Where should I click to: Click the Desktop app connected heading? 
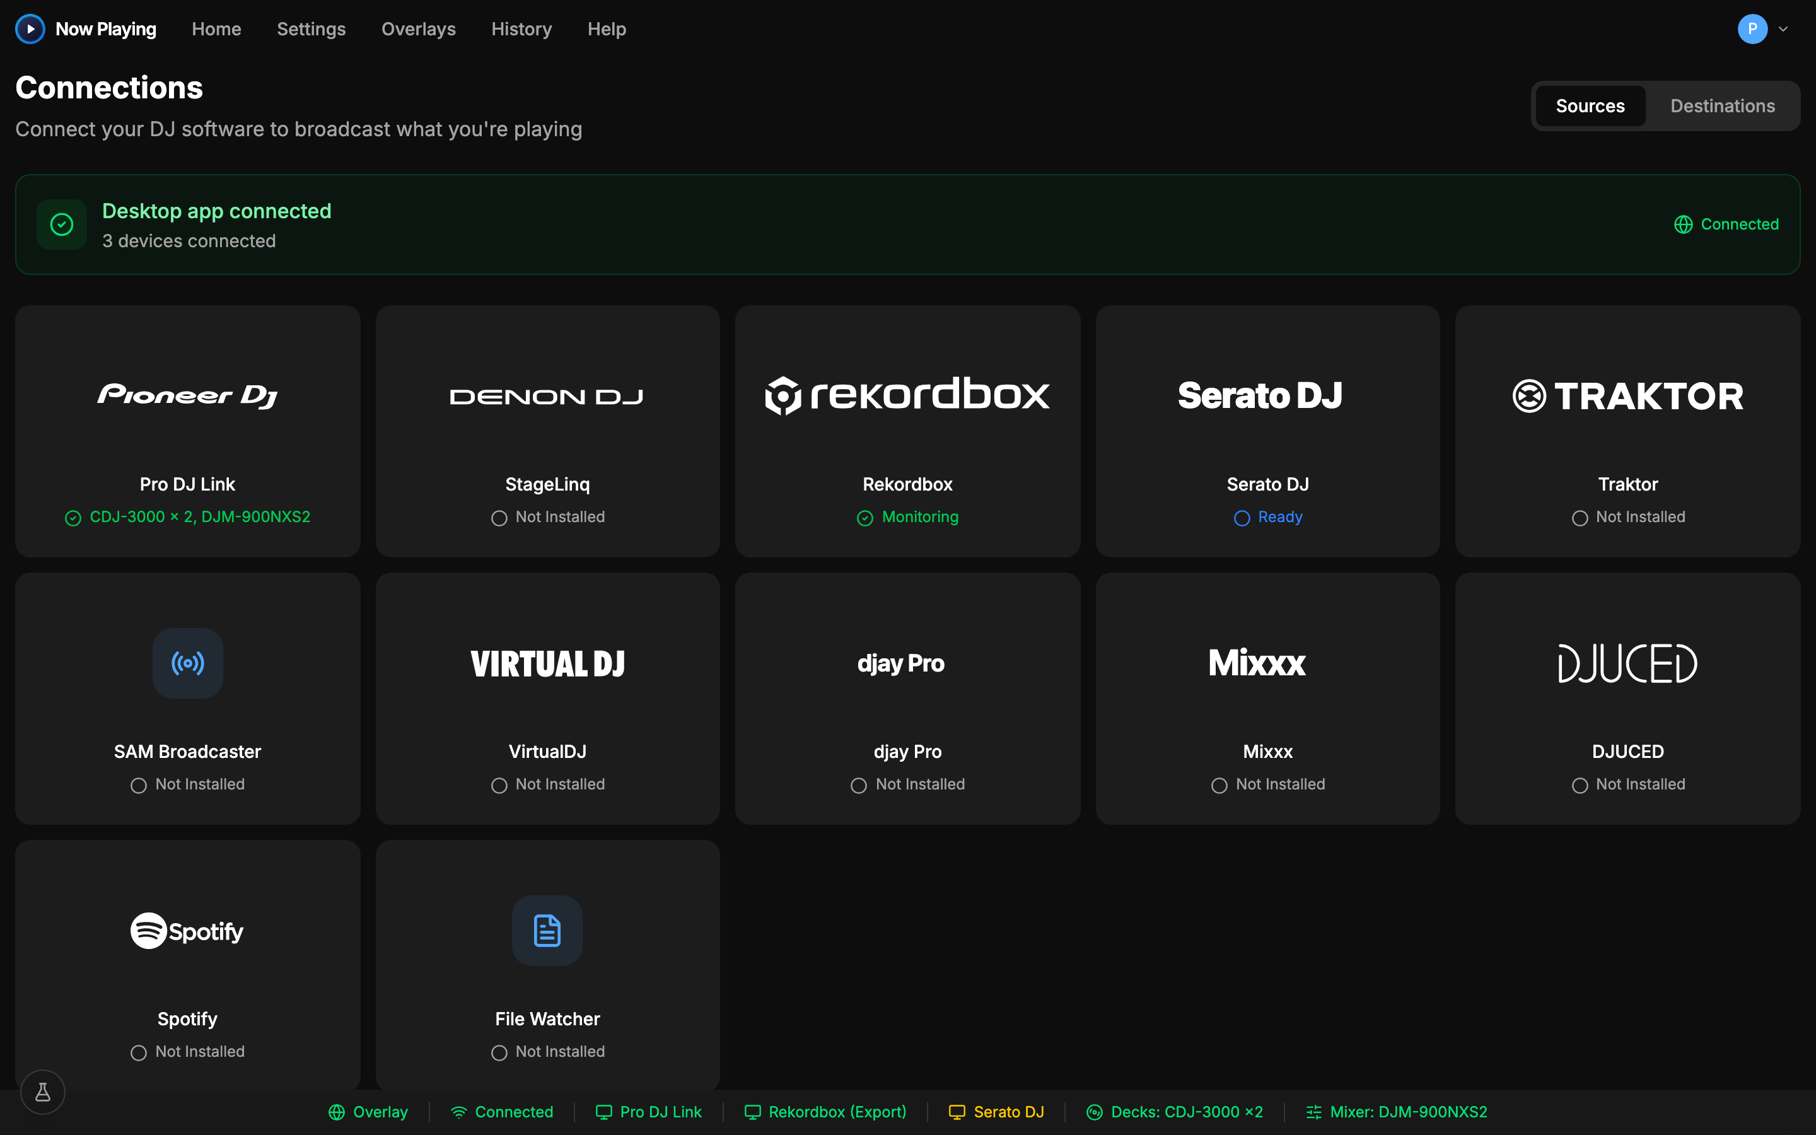coord(216,211)
